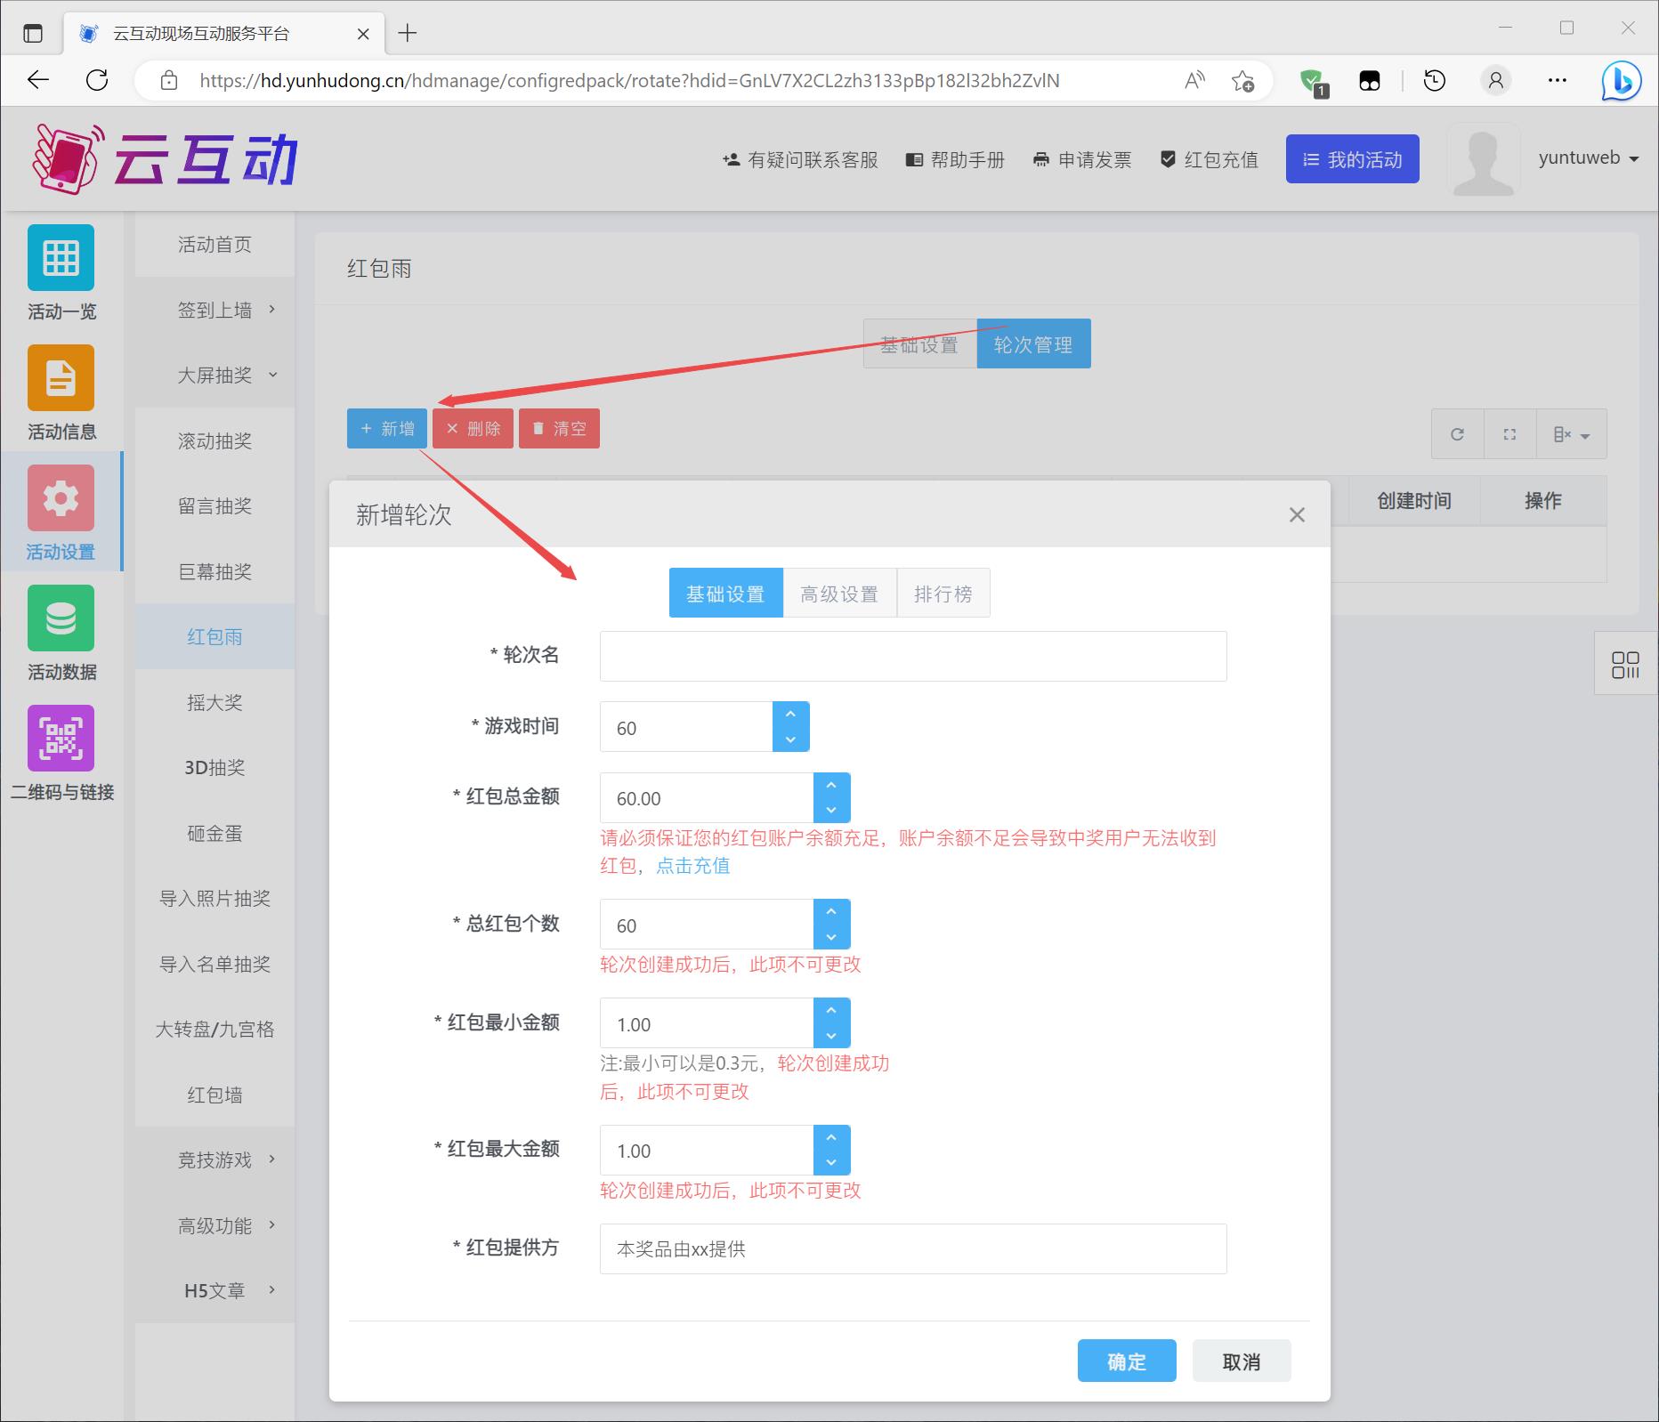Image resolution: width=1659 pixels, height=1422 pixels.
Task: Click the 确定 button
Action: point(1126,1361)
